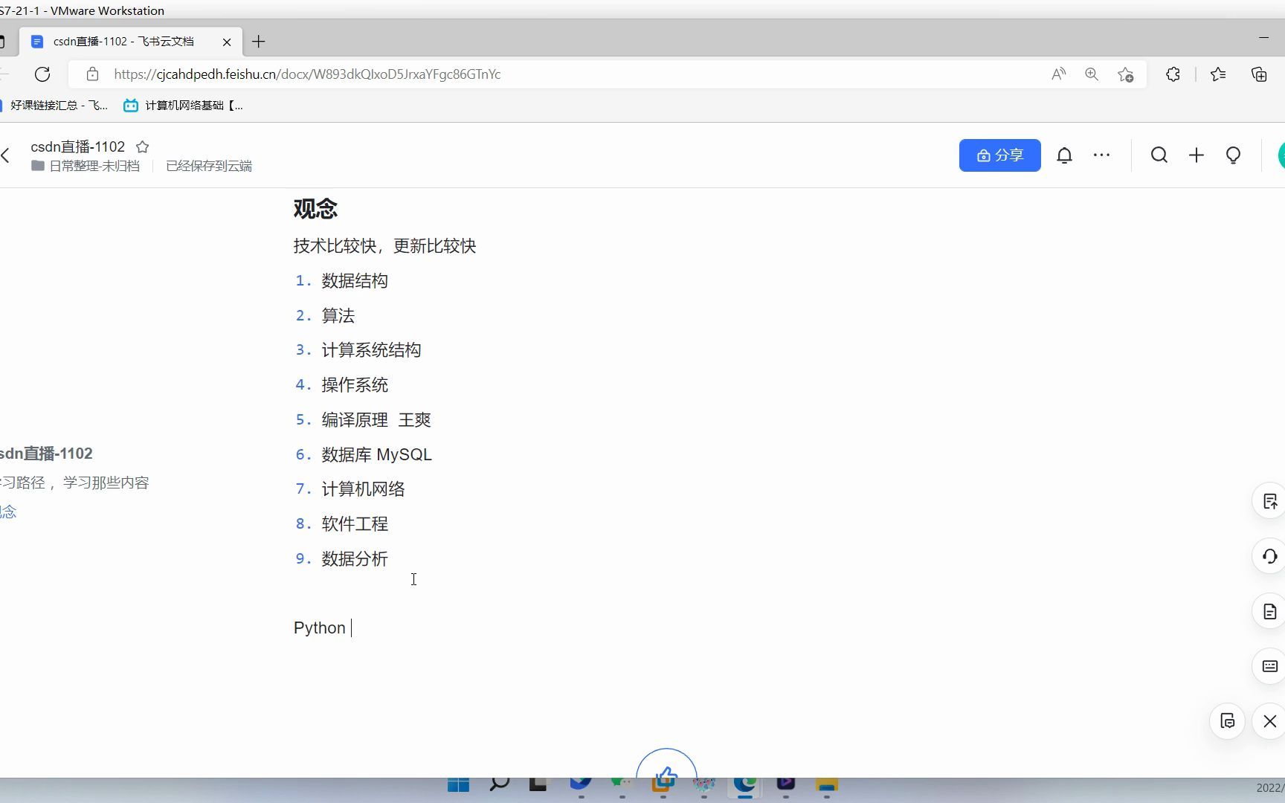The image size is (1285, 803).
Task: Click list item 软件工程
Action: click(x=355, y=524)
